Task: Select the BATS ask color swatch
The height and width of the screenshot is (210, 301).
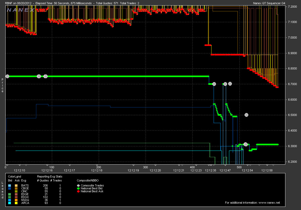Action: point(16,185)
